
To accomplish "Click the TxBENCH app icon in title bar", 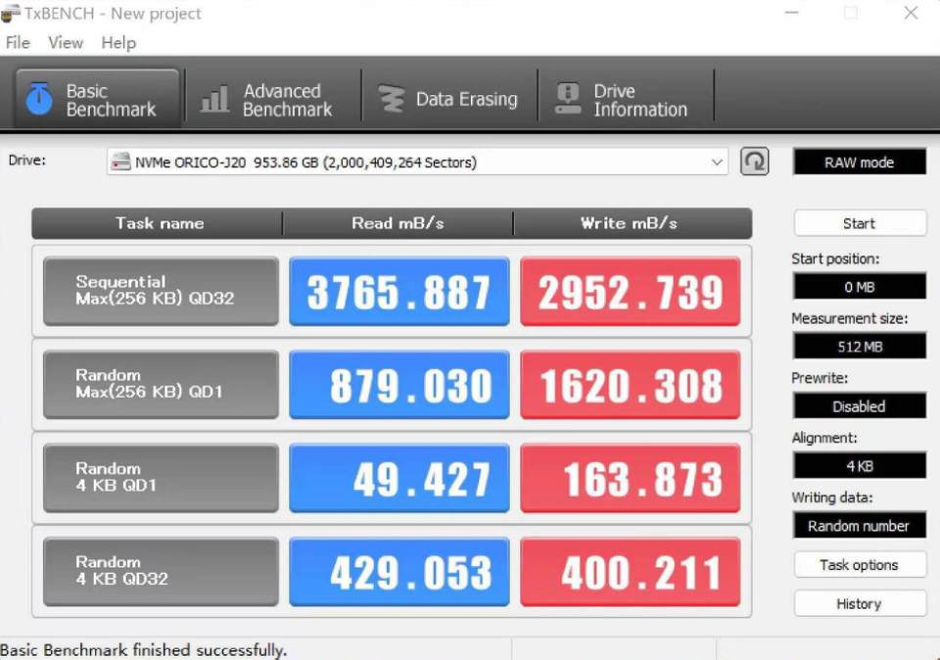I will (10, 13).
